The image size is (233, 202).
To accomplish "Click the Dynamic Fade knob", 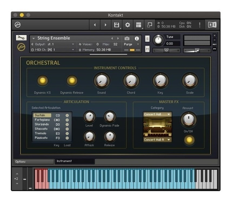I will tap(110, 117).
